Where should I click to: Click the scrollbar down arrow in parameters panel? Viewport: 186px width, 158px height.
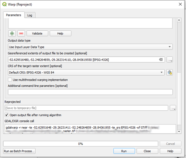click(x=179, y=131)
